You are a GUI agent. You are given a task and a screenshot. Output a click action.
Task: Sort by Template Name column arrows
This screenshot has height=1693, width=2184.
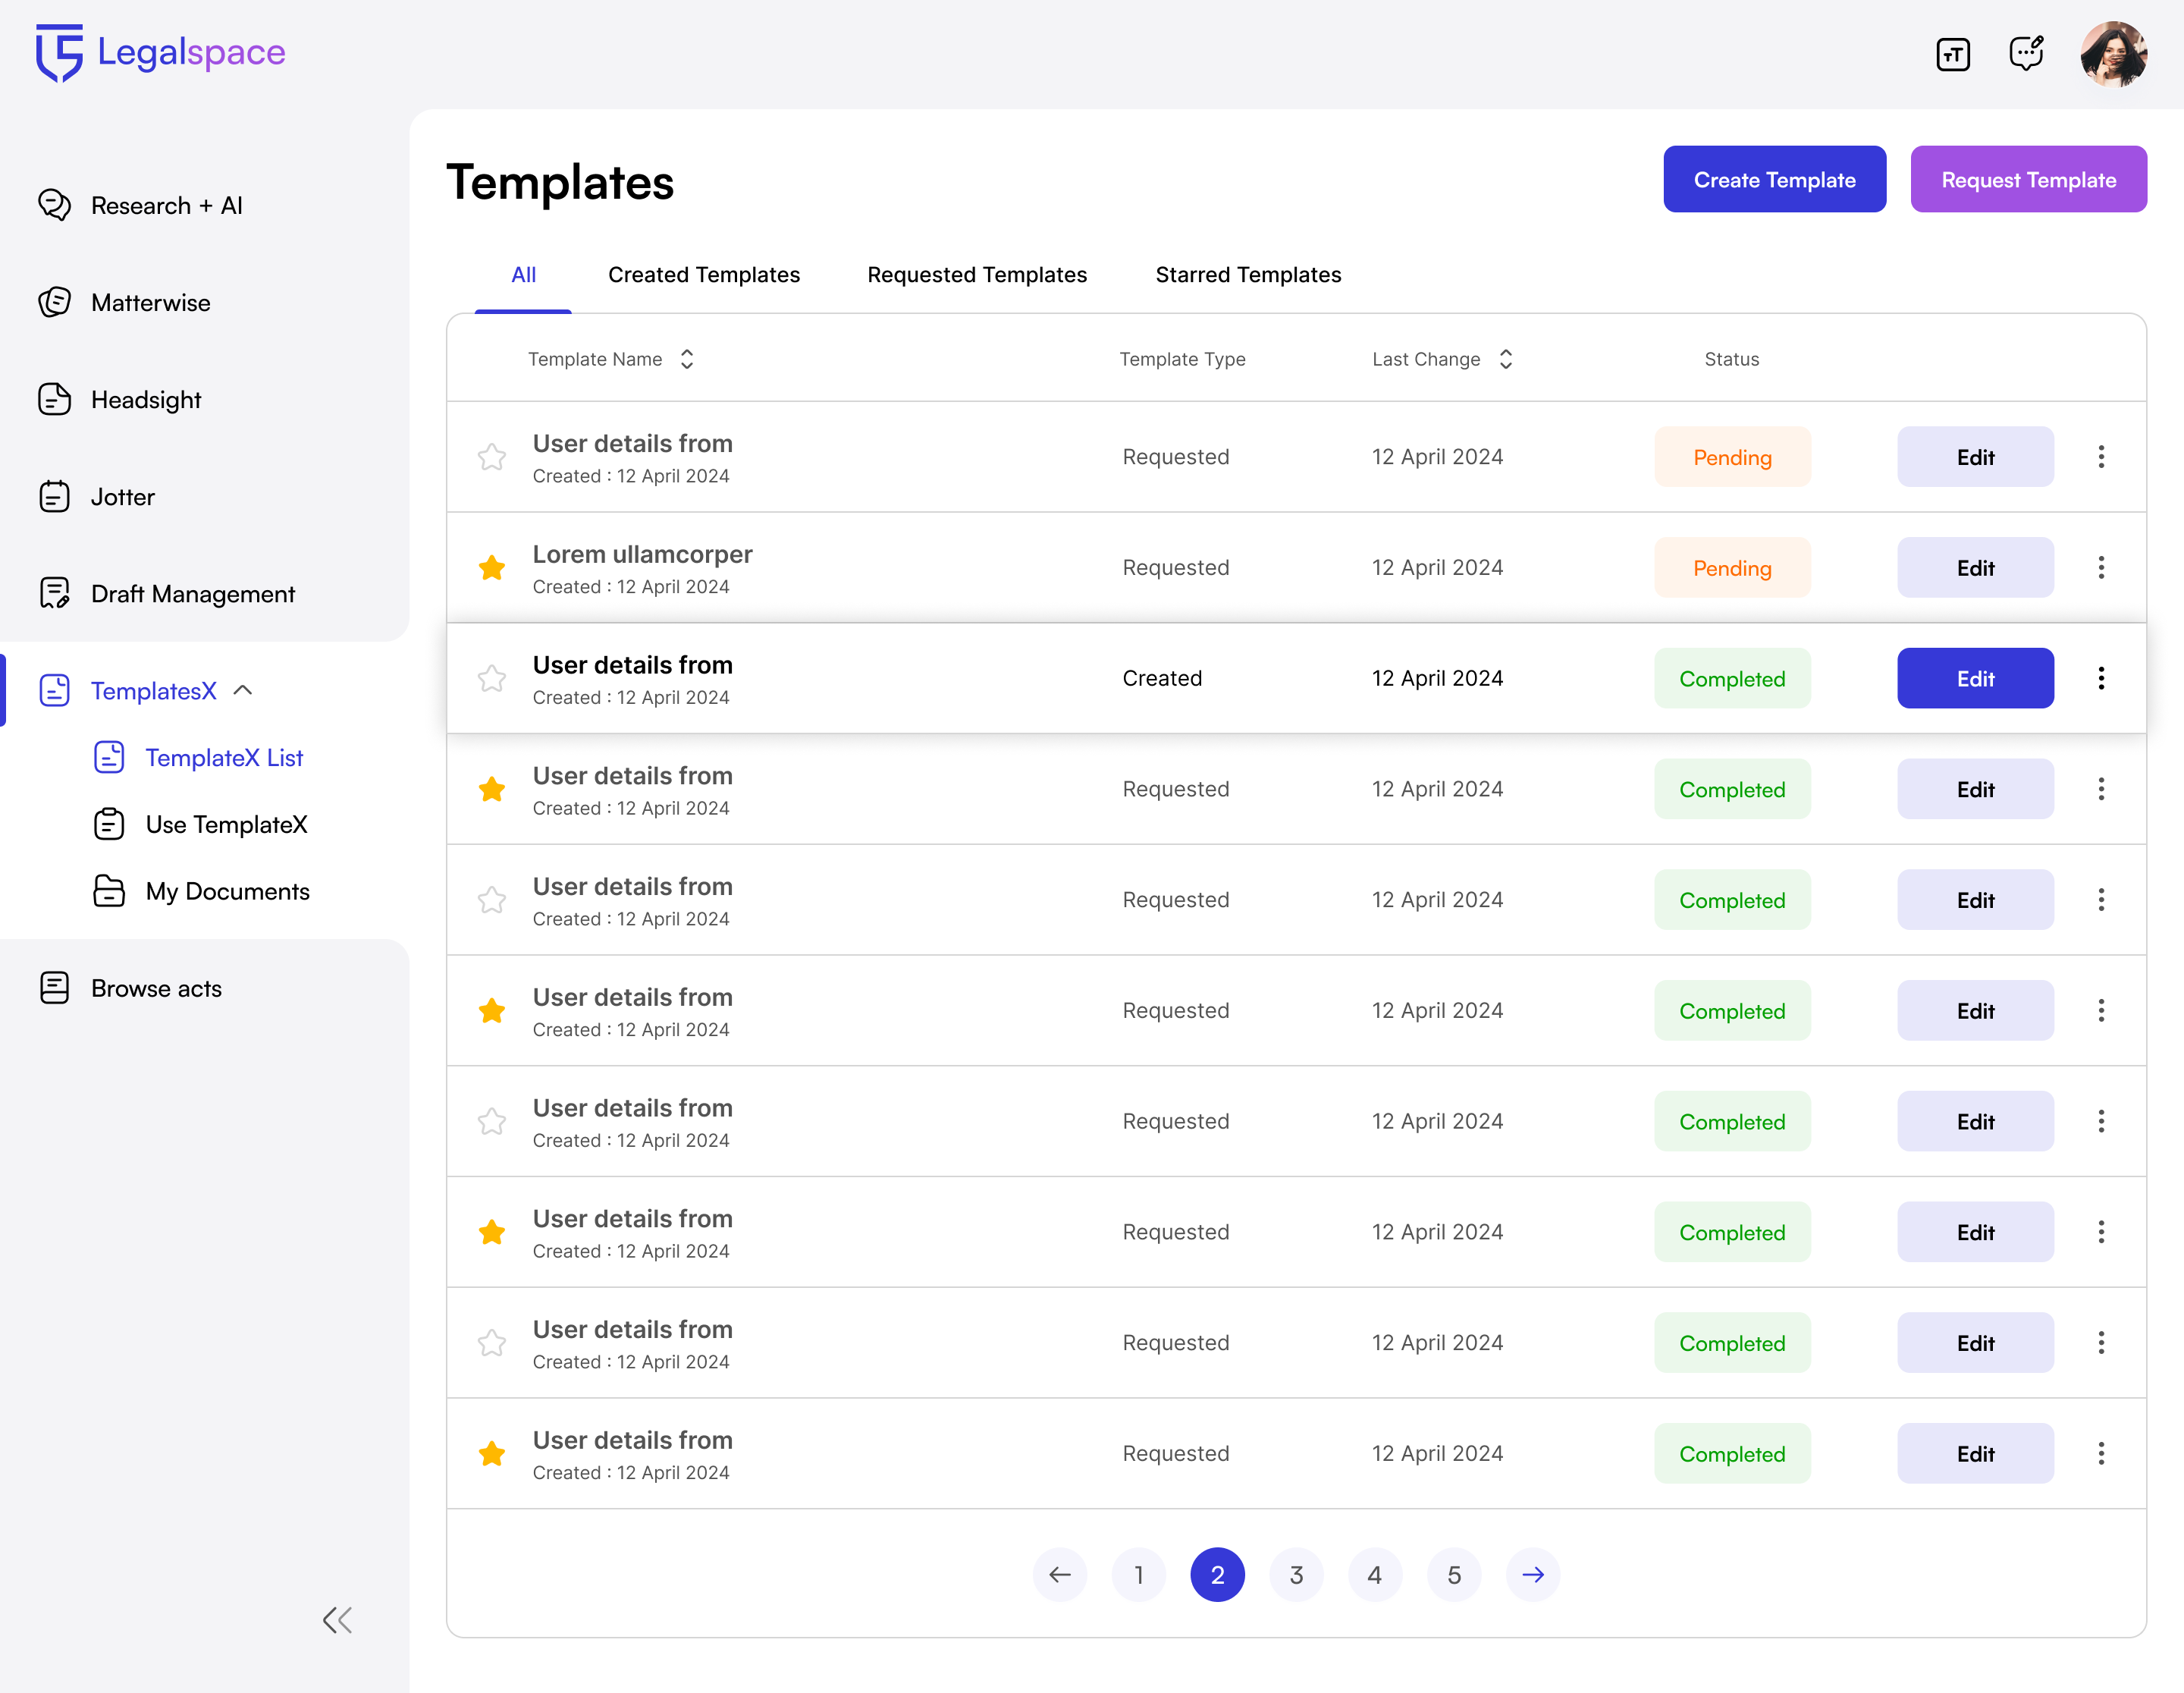pyautogui.click(x=687, y=359)
